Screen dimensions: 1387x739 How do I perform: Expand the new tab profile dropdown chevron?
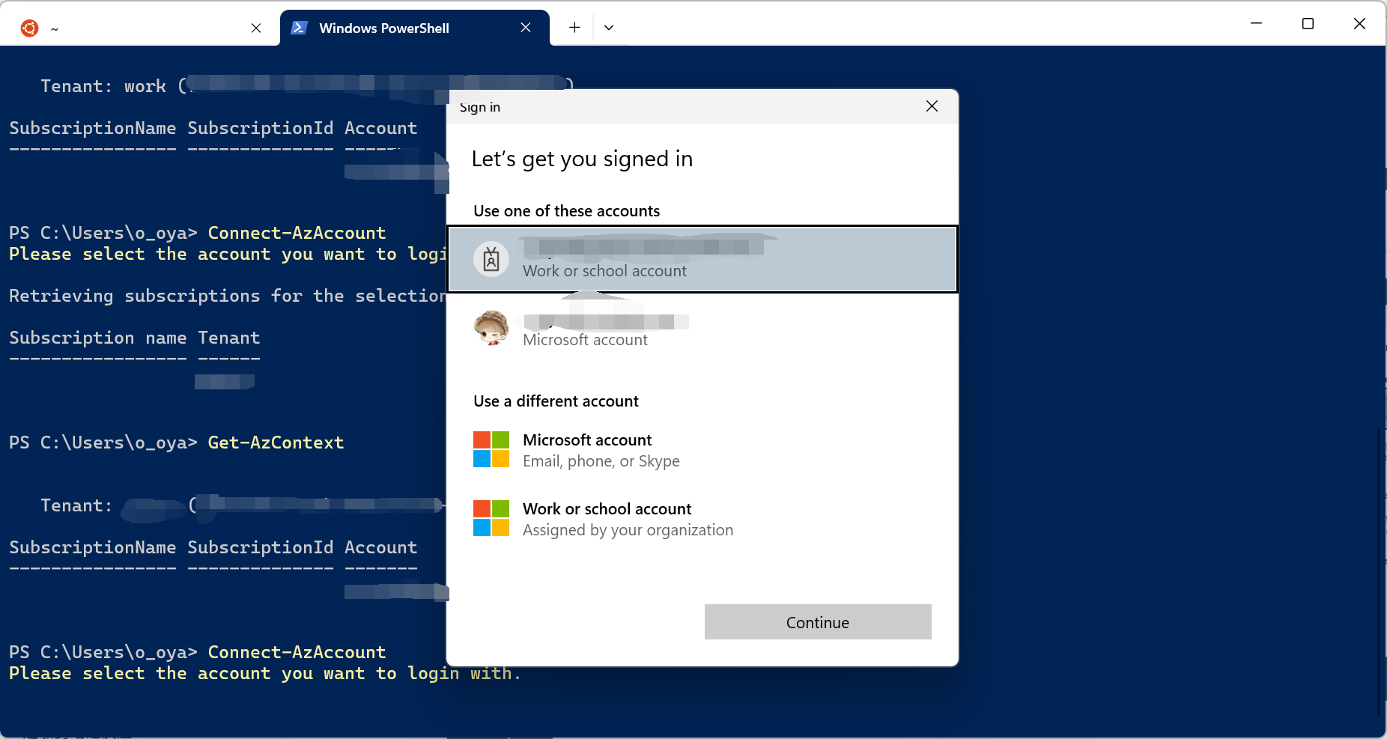coord(609,28)
